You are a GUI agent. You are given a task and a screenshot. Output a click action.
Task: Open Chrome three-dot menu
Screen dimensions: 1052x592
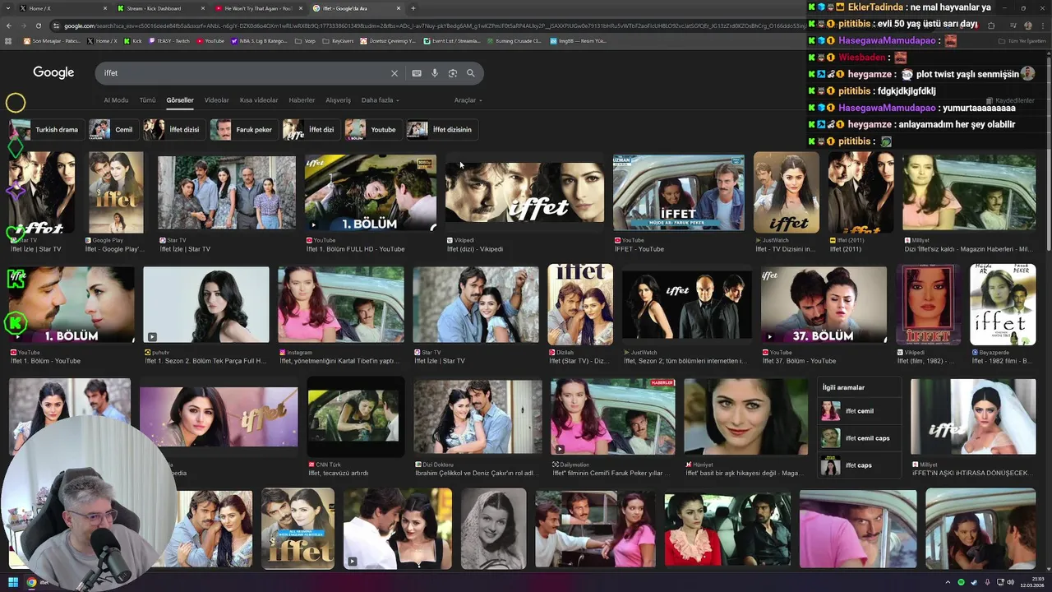point(1044,25)
